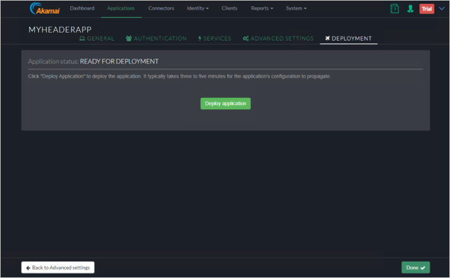
Task: Click the Akamai logo
Action: [45, 9]
